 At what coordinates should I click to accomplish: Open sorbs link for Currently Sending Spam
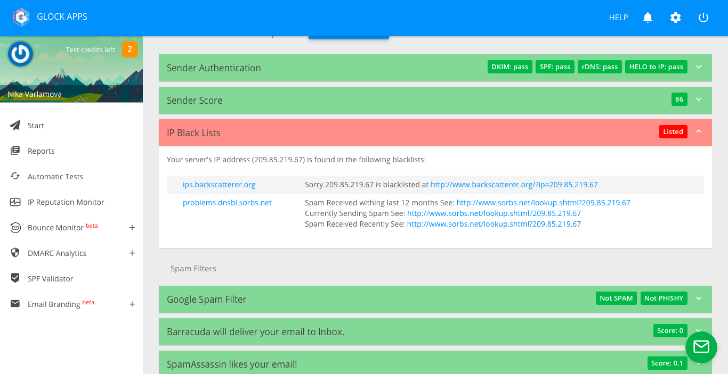coord(494,213)
